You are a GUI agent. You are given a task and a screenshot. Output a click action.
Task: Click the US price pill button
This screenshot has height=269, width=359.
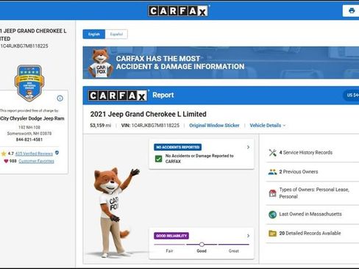(351, 95)
